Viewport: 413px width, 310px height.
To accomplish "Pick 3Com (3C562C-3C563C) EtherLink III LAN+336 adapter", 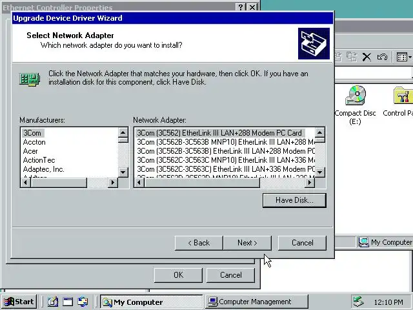I will (225, 169).
